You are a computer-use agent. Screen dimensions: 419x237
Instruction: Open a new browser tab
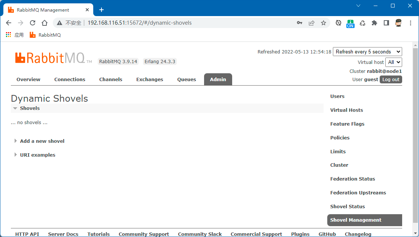tap(101, 10)
